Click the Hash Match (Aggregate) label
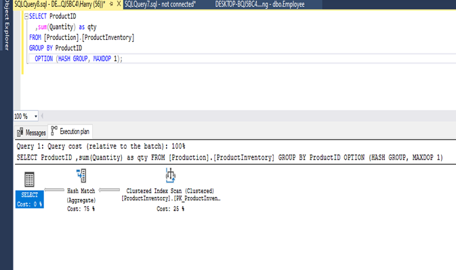Screen dimensions: 456x270 click(81, 196)
